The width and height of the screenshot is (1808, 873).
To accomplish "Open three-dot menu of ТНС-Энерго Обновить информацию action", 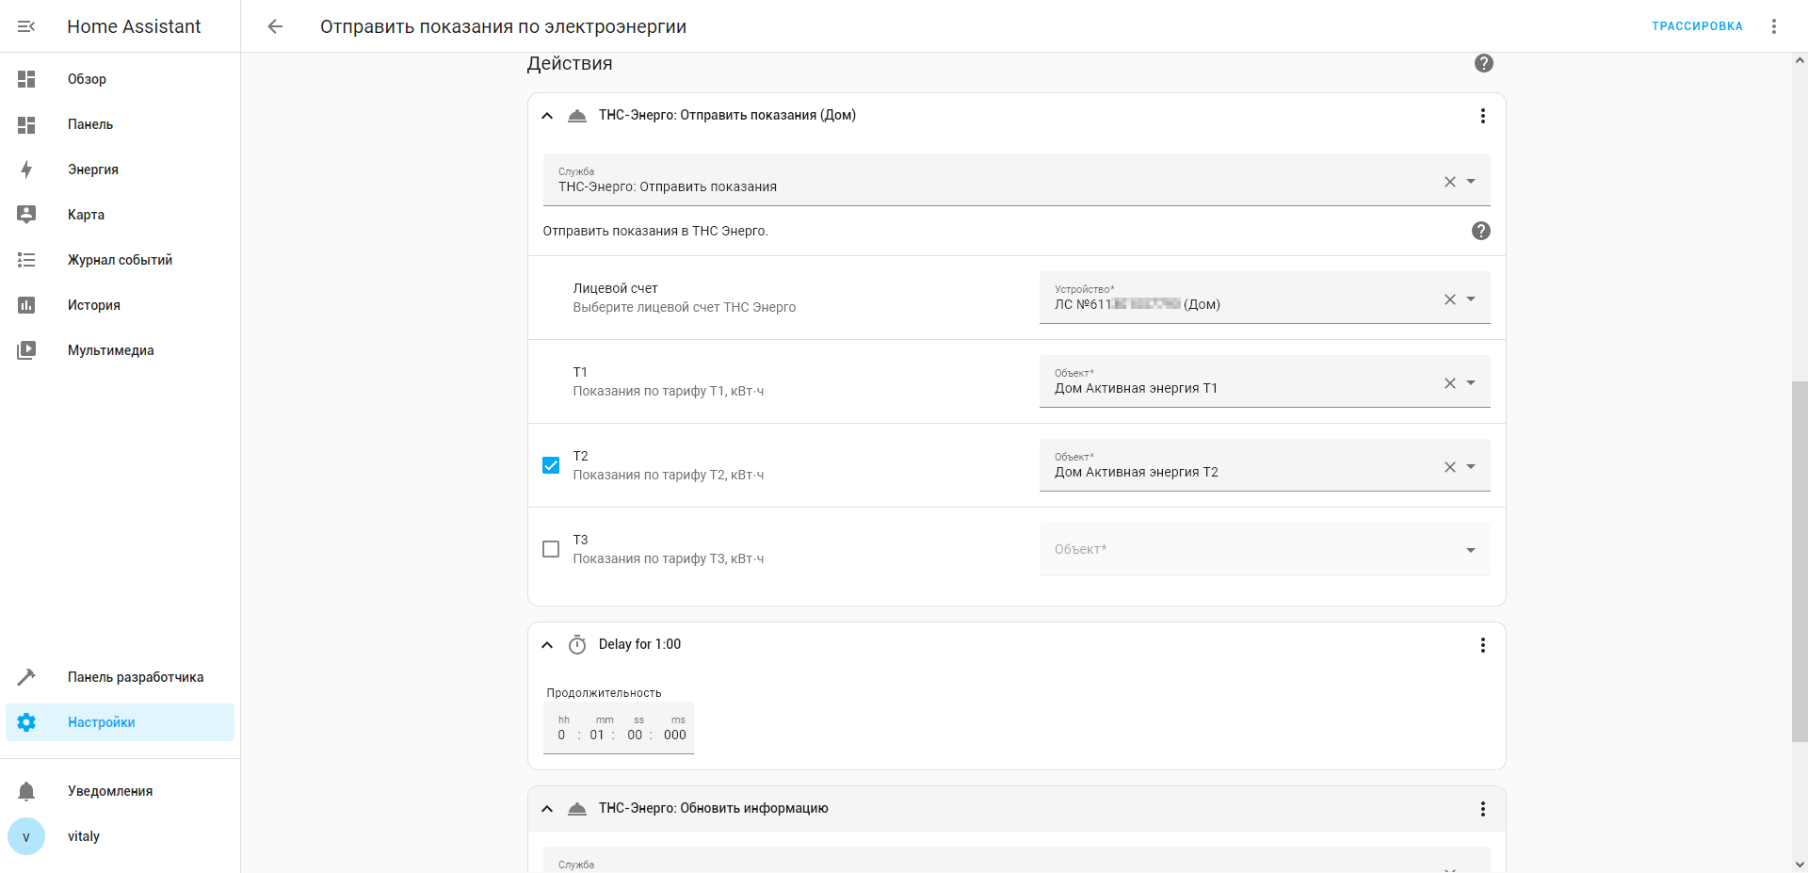I will click(x=1483, y=809).
